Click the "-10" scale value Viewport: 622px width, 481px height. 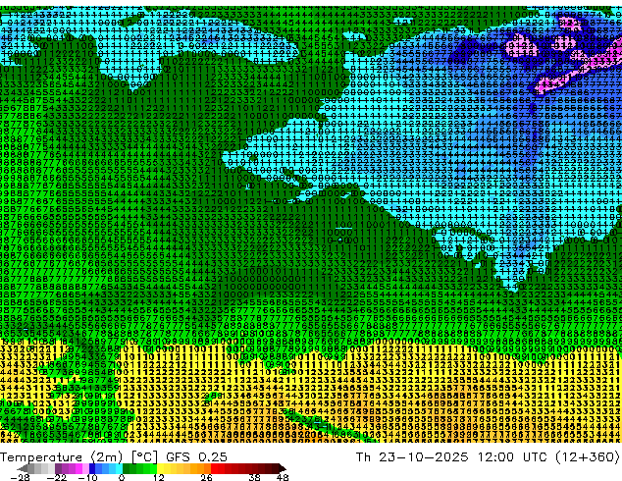point(88,477)
